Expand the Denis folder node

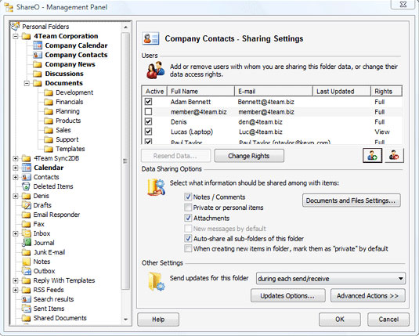click(16, 196)
